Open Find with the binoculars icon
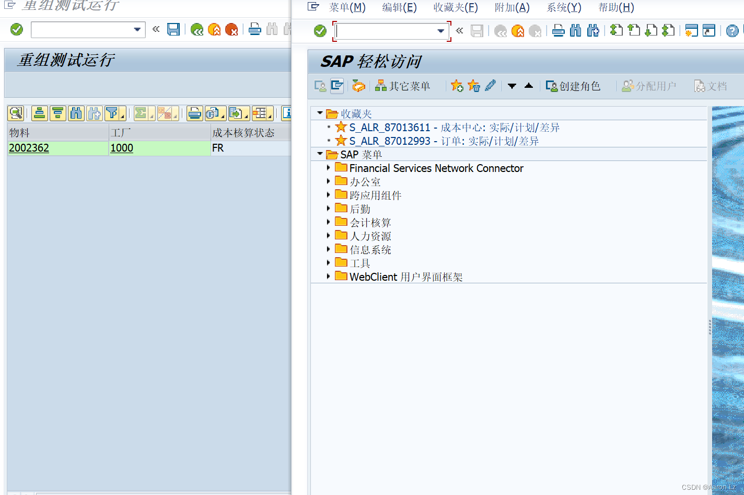This screenshot has height=495, width=744. point(76,113)
